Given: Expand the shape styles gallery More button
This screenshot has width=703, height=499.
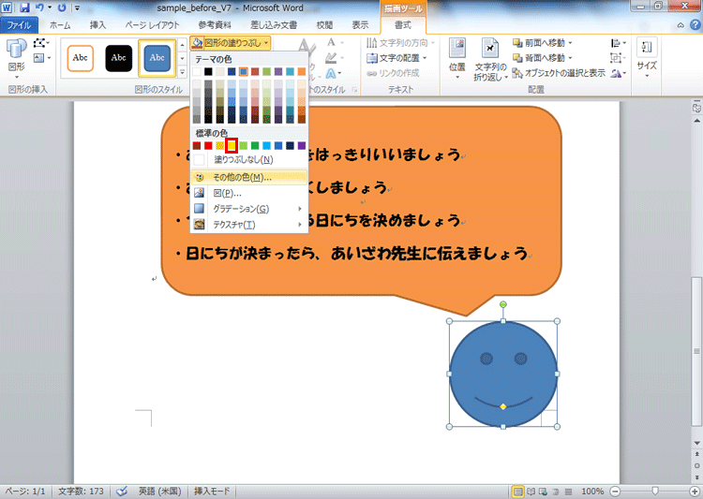Looking at the screenshot, I should click(x=182, y=72).
